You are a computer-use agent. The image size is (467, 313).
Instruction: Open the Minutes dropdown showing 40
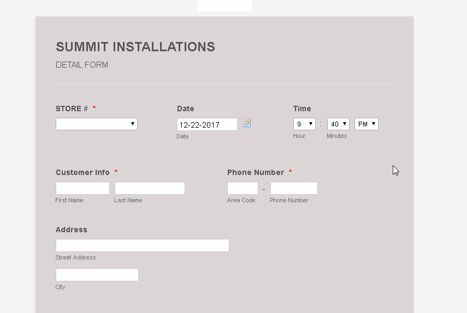tap(338, 124)
